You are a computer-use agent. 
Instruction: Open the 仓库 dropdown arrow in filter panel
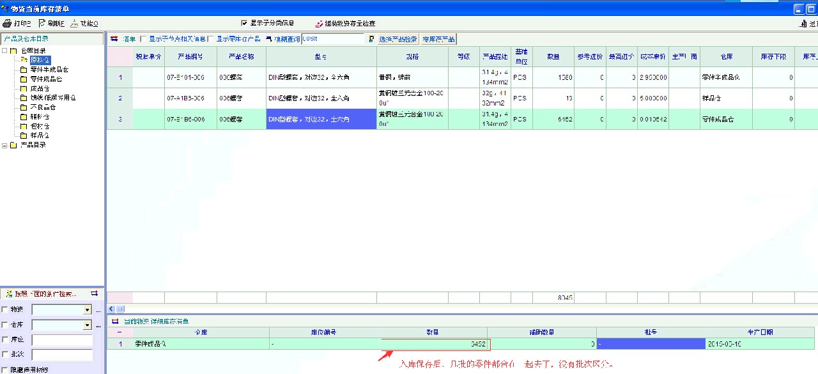click(88, 325)
